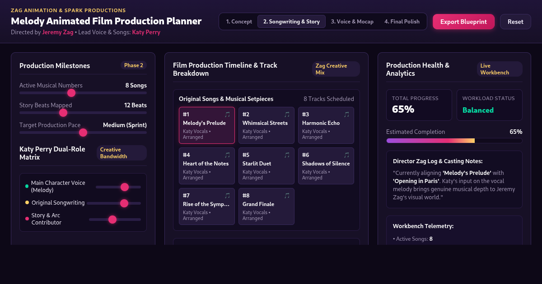Click the Reset button
This screenshot has height=284, width=542.
point(515,22)
